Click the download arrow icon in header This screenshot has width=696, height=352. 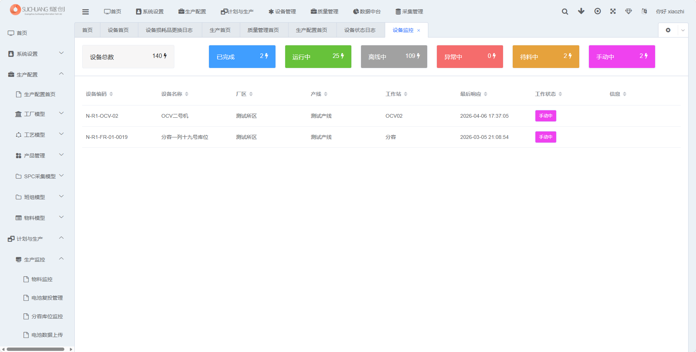(581, 11)
